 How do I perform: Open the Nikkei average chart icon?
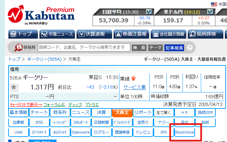coord(149,12)
